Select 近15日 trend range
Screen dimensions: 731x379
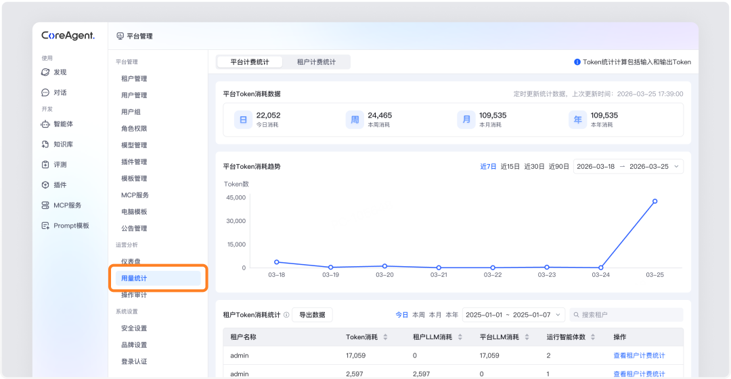(x=510, y=167)
